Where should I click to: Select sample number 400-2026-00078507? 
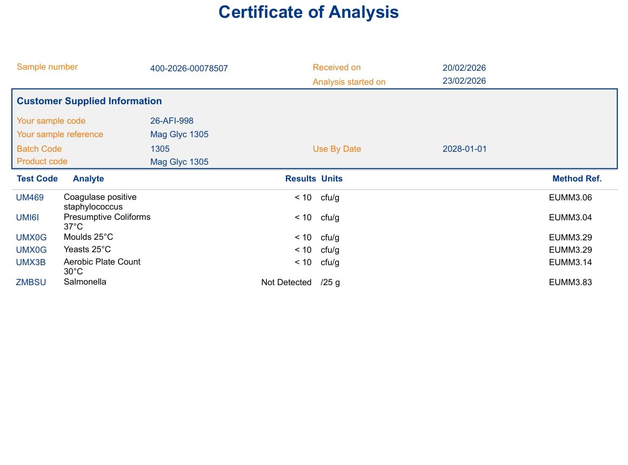189,69
